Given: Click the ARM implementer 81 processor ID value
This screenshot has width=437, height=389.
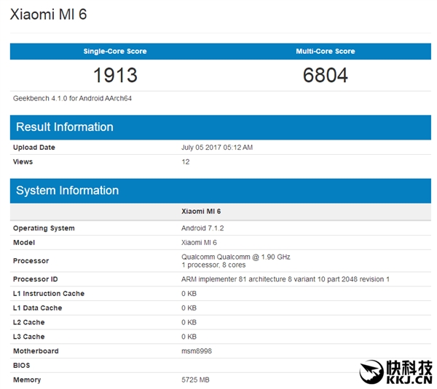Looking at the screenshot, I should pos(285,279).
